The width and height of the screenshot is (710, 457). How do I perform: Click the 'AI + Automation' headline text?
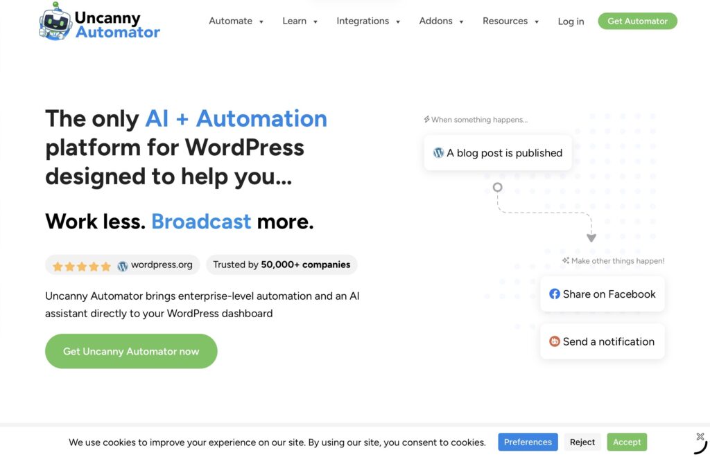click(x=236, y=119)
